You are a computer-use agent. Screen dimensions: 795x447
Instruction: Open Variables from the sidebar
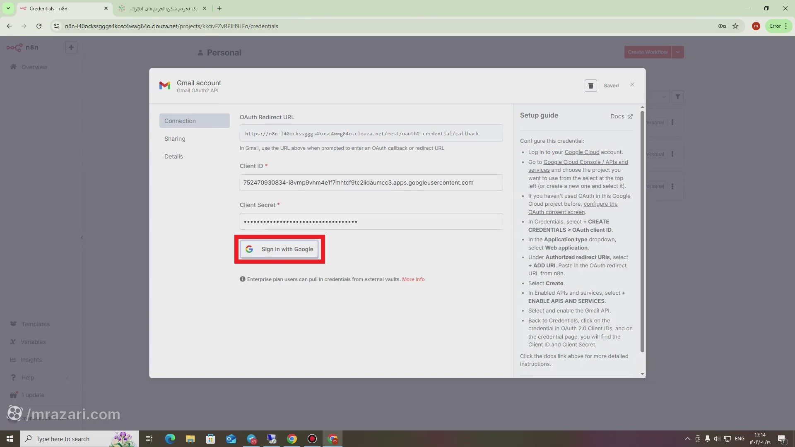(x=33, y=342)
